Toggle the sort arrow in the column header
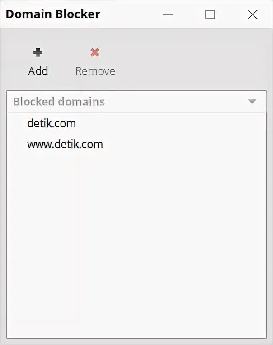 pos(252,102)
